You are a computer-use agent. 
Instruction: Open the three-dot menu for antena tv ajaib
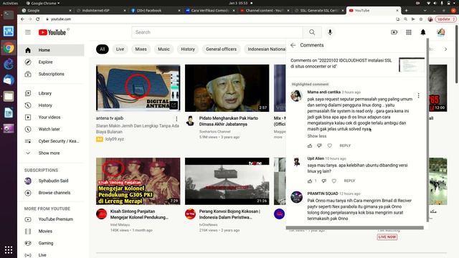(x=176, y=118)
